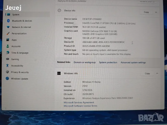The height and width of the screenshot is (125, 167).
Task: Click the 16.0 GB RAM value
Action: point(94,27)
